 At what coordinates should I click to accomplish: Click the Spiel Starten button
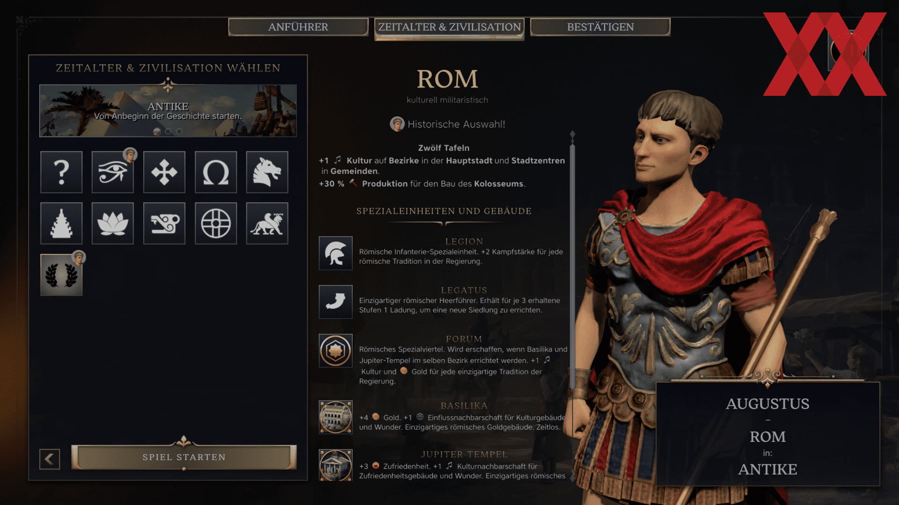click(184, 457)
